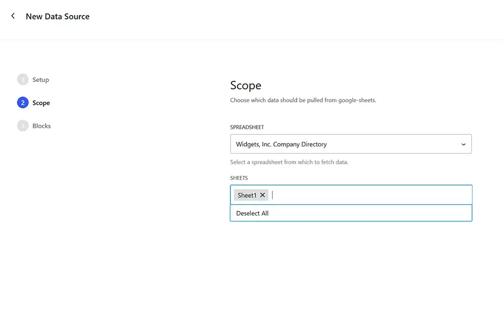Viewport: 502px width, 334px height.
Task: Click New Data Source to go back
Action: pos(57,16)
